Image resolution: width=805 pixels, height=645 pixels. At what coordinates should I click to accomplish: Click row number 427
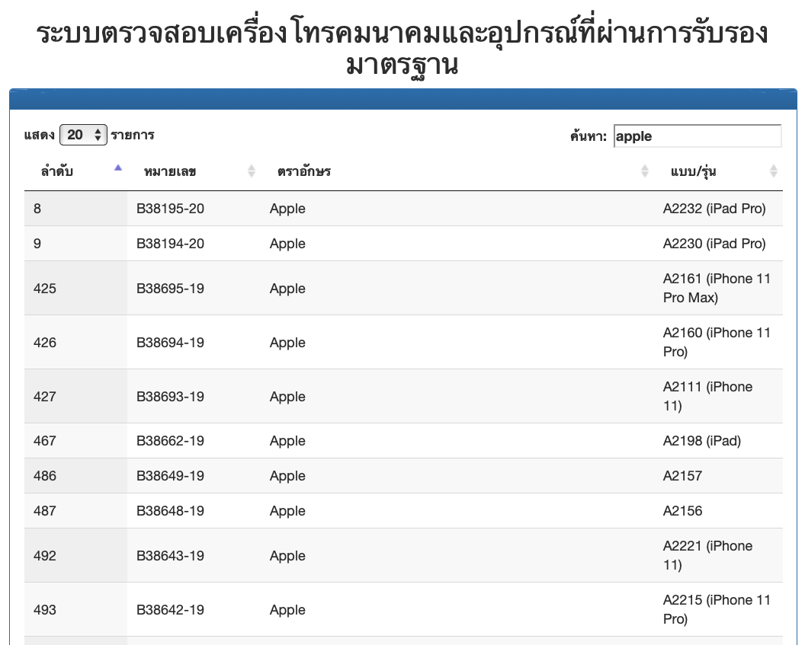(x=45, y=397)
